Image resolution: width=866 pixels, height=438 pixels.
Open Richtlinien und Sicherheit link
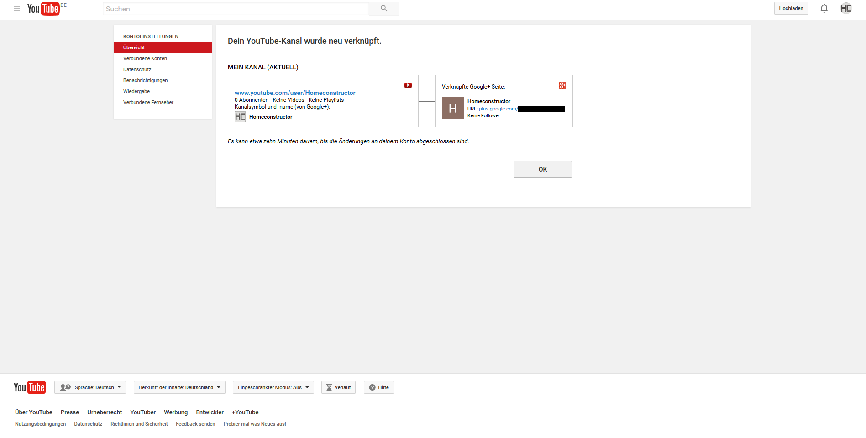139,424
